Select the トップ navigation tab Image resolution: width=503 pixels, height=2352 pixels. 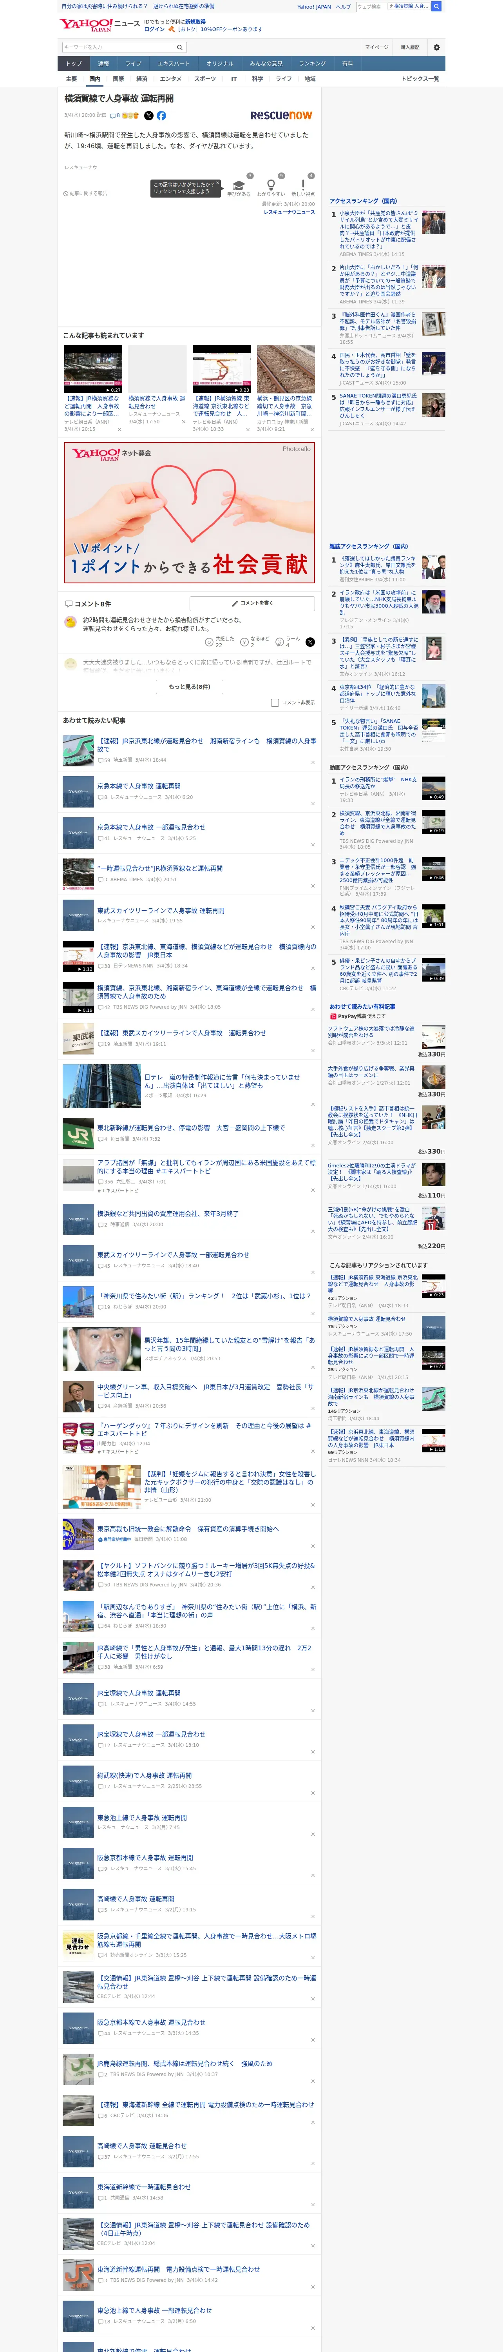coord(74,64)
